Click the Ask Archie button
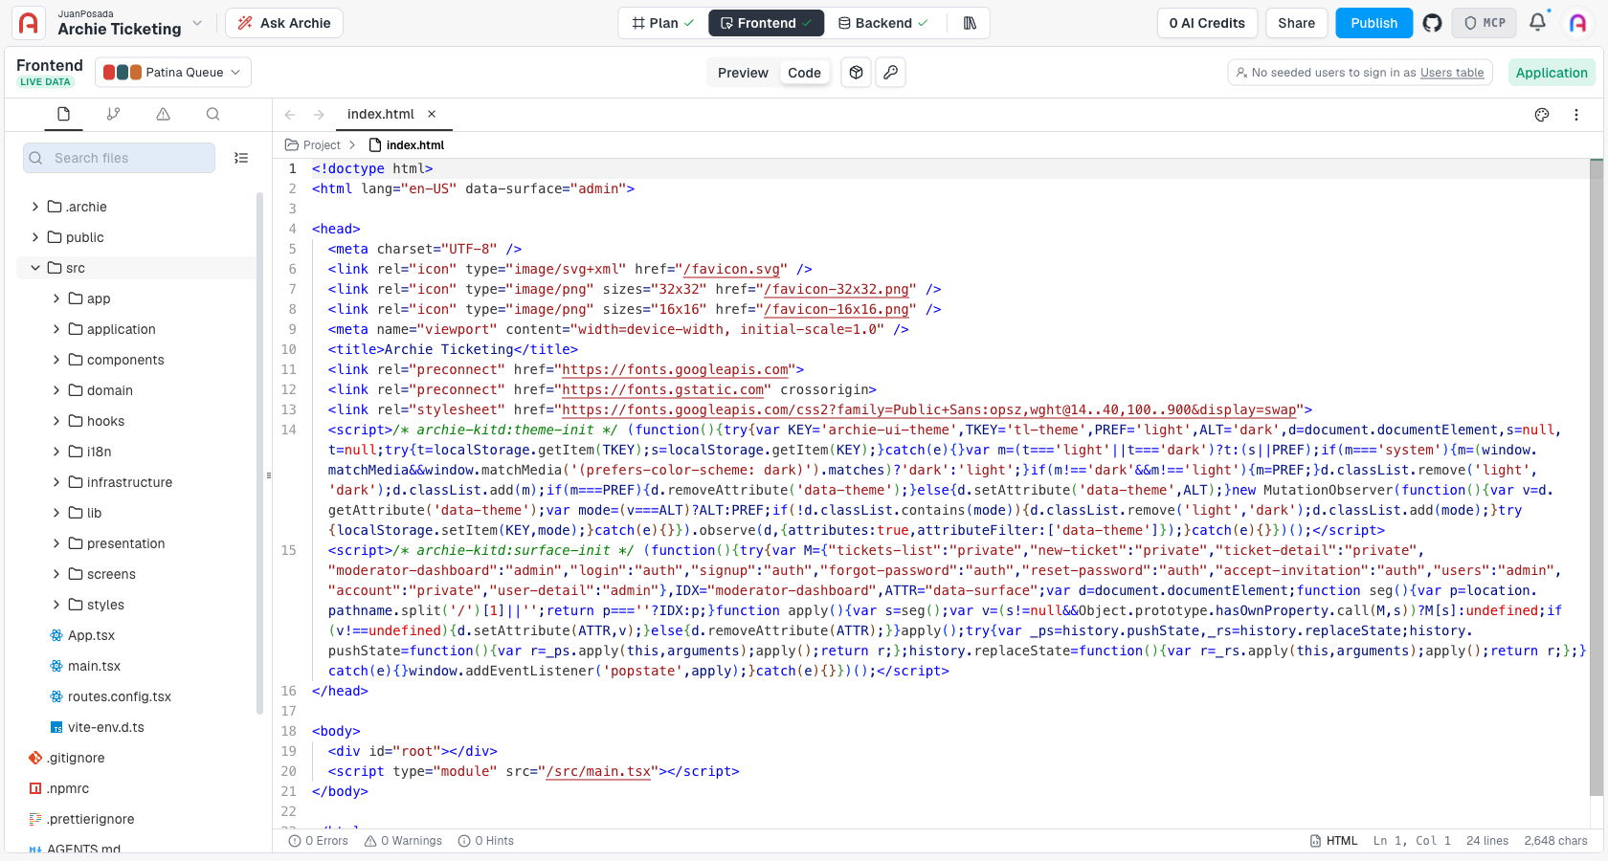 (284, 23)
